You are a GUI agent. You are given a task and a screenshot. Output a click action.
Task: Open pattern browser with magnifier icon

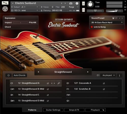[59, 83]
